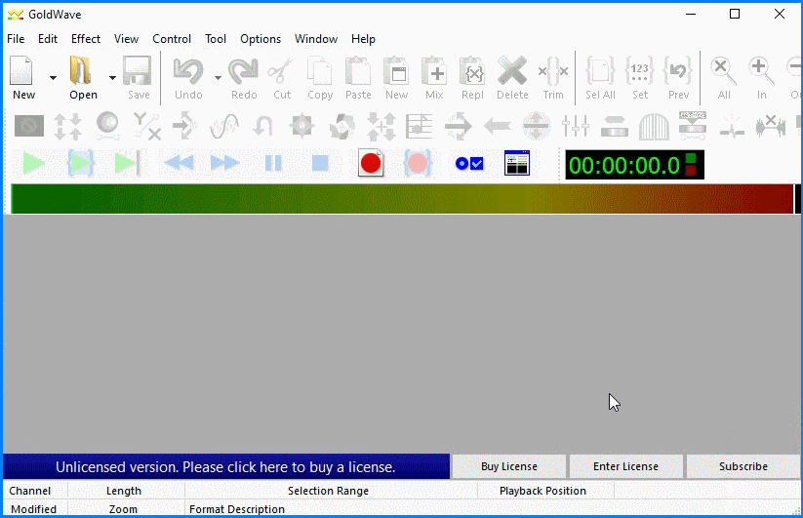Click the Redo arrow icon

click(243, 71)
